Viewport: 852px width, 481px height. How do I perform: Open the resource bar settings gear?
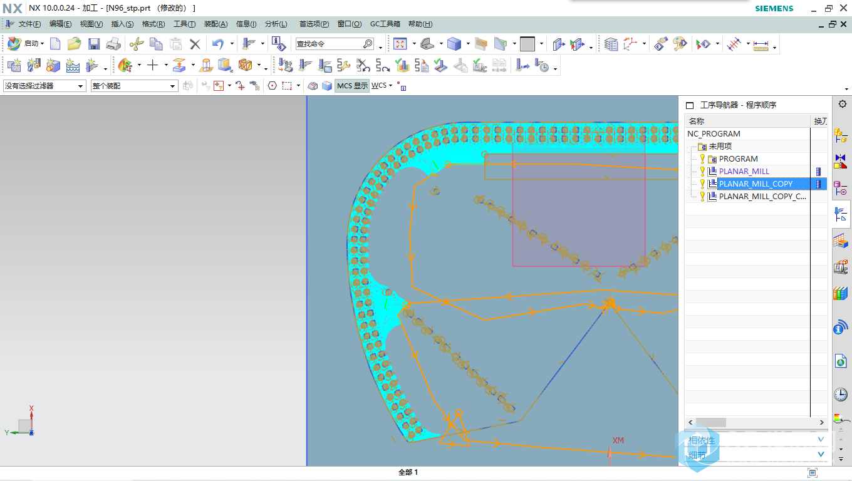coord(843,104)
